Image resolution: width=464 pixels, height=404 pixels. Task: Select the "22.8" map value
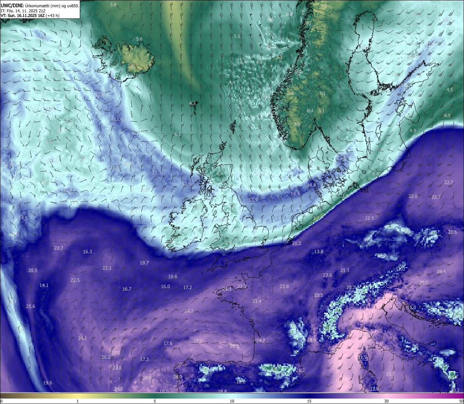(x=284, y=287)
